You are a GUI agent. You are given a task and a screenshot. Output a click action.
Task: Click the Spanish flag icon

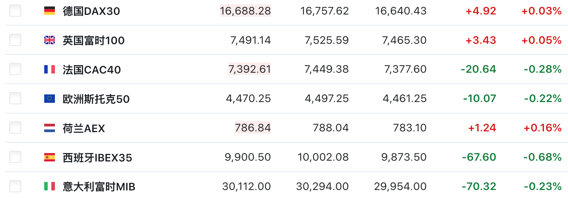(x=50, y=157)
